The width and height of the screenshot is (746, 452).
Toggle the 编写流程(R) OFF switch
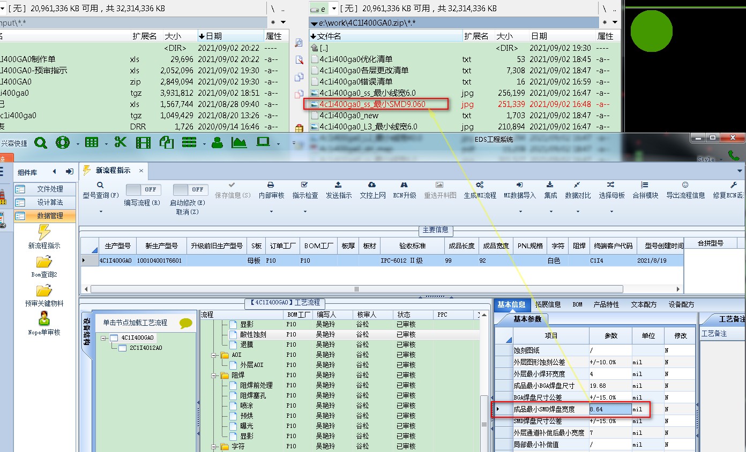144,189
